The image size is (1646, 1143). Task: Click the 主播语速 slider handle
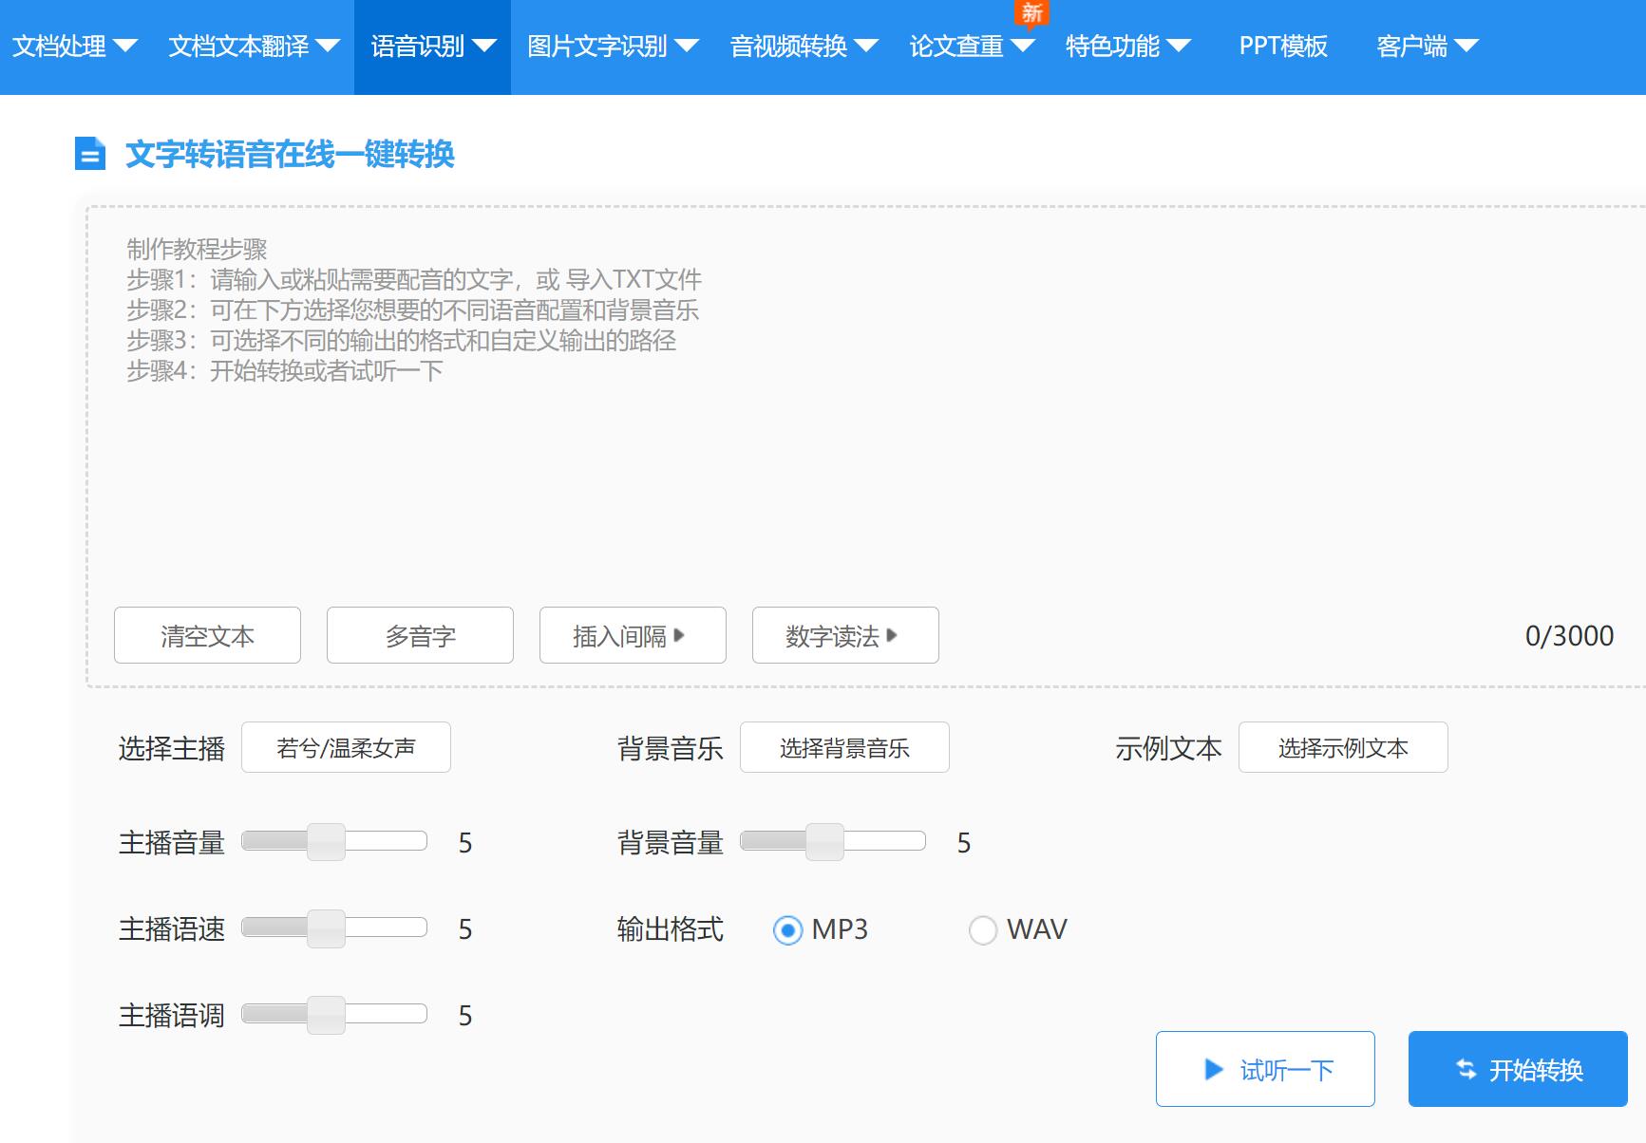click(326, 928)
